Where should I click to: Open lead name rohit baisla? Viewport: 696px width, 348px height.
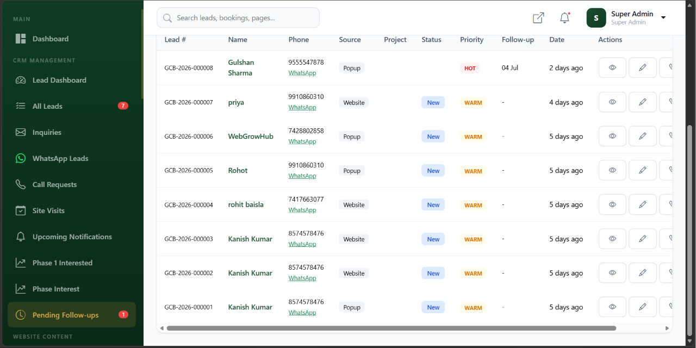[246, 205]
